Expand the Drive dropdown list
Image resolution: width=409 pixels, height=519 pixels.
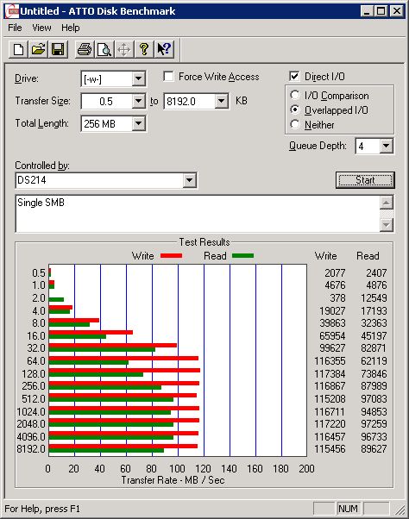(x=138, y=78)
